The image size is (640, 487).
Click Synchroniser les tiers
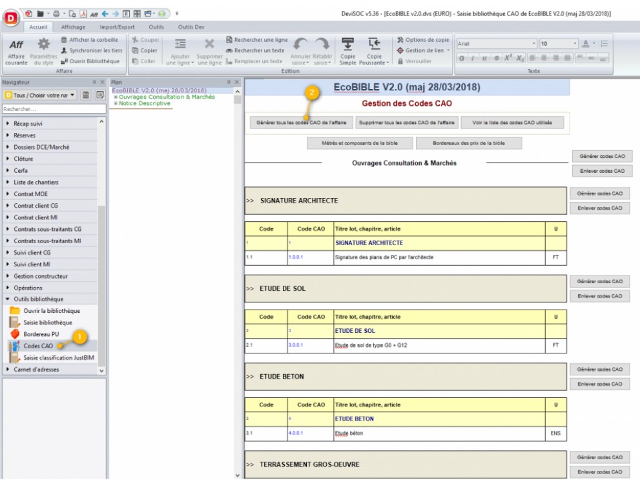[92, 50]
